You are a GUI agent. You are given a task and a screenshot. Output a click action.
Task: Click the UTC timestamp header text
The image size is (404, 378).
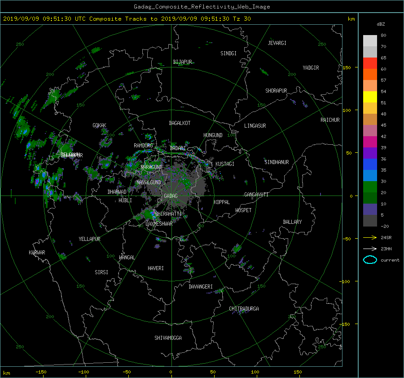click(x=127, y=19)
